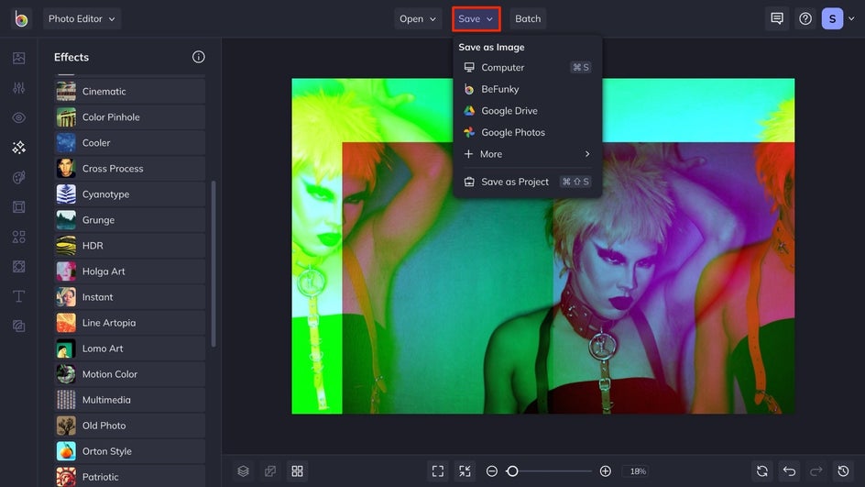Open the help question mark icon
865x487 pixels.
pyautogui.click(x=805, y=18)
